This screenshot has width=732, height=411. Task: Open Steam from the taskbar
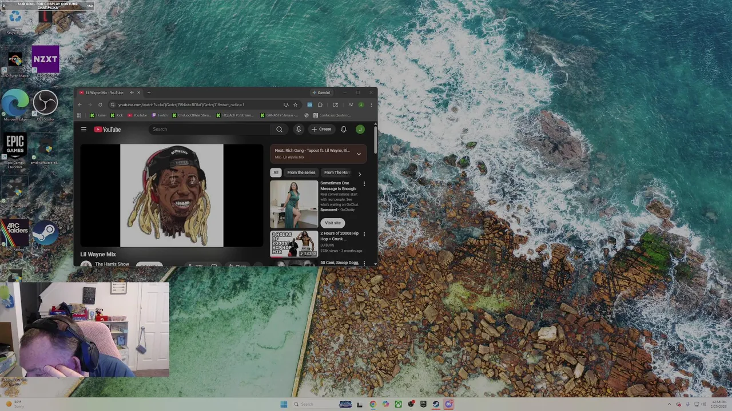tap(436, 404)
